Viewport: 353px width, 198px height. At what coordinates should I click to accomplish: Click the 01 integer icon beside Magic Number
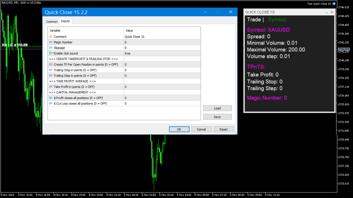pos(51,42)
